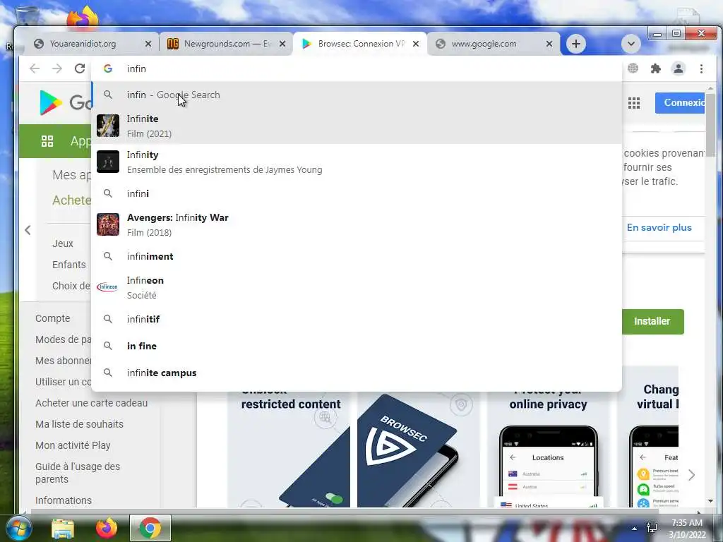Advance screenshots carousel with right chevron
723x542 pixels.
[691, 475]
